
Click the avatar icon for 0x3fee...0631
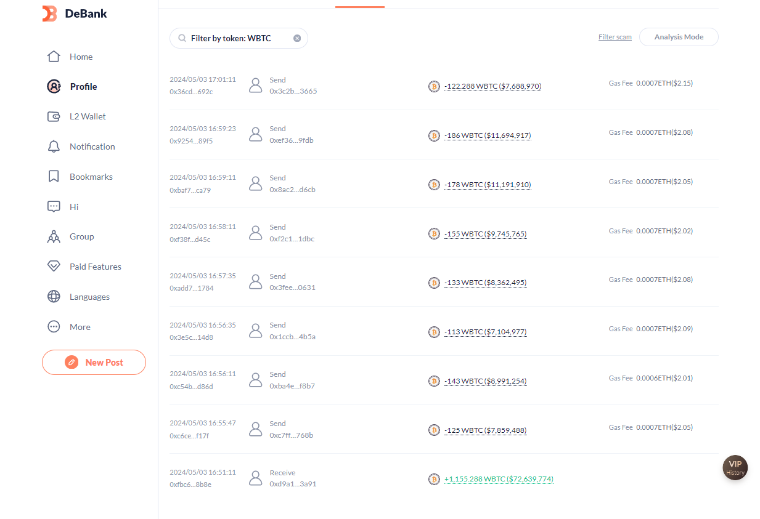[256, 282]
